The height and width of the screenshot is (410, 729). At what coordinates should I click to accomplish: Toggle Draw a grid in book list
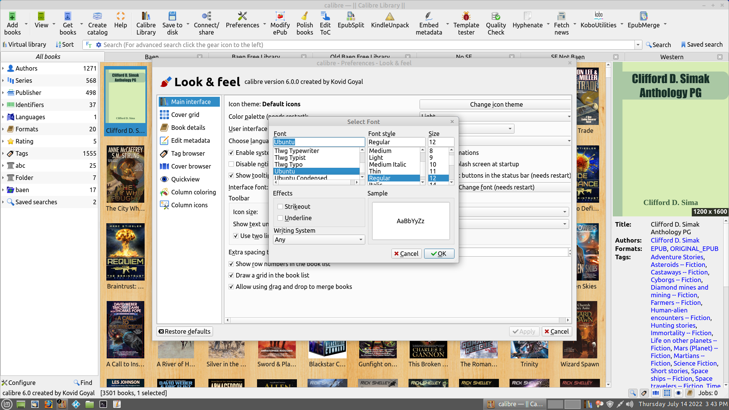(x=231, y=275)
